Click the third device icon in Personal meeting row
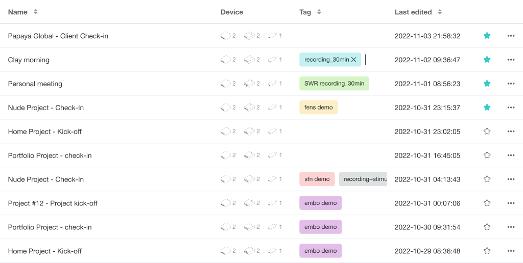This screenshot has width=523, height=263. 273,84
